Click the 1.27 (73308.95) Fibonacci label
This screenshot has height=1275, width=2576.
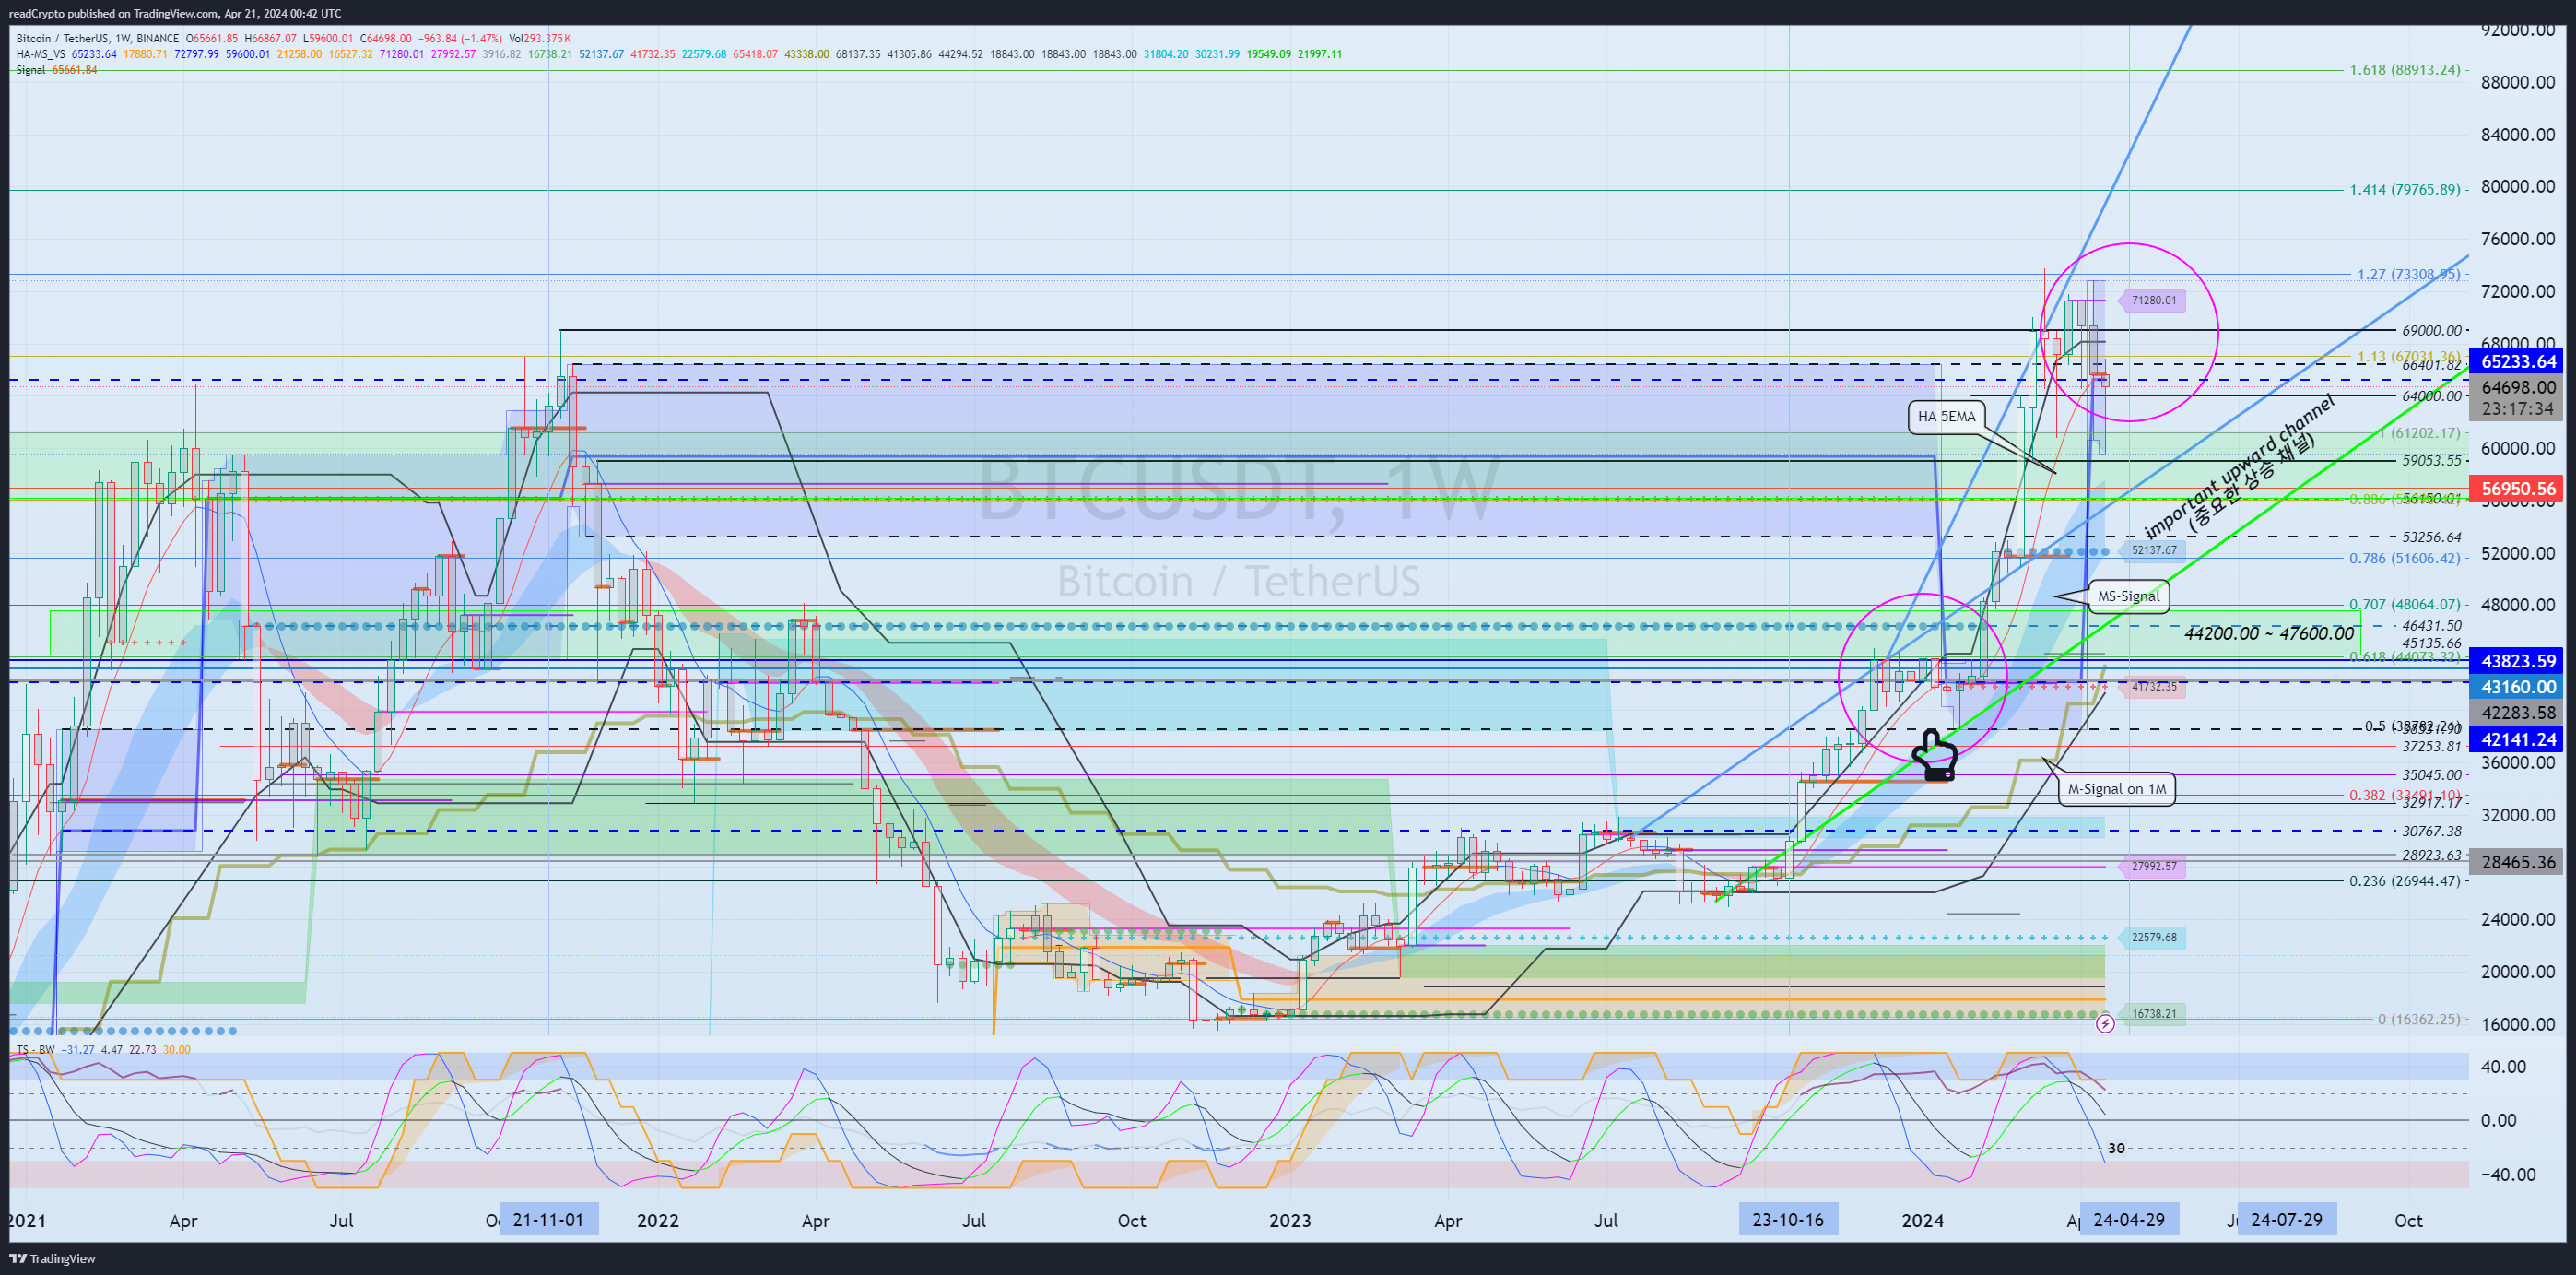(2409, 275)
